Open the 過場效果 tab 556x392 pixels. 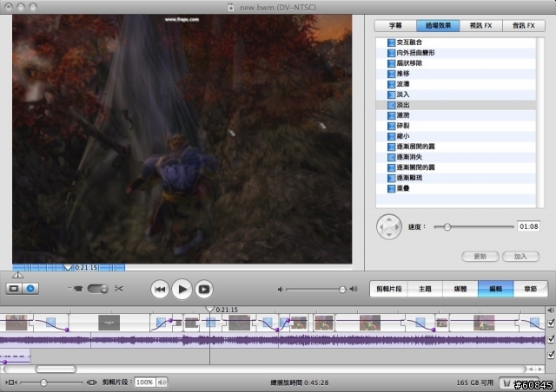tap(438, 25)
